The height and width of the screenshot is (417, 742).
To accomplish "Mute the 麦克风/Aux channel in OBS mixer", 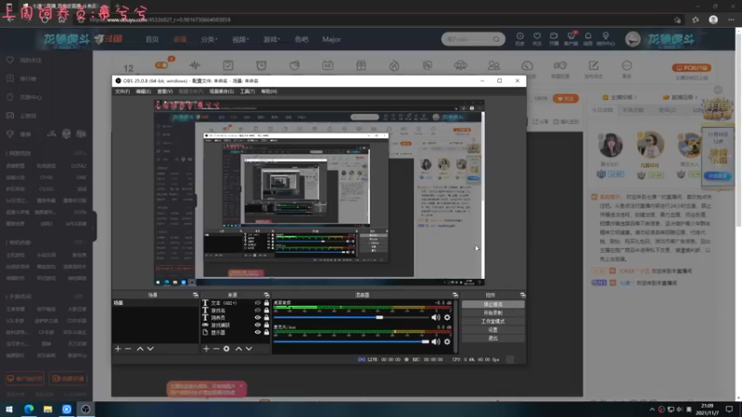I will [x=435, y=341].
